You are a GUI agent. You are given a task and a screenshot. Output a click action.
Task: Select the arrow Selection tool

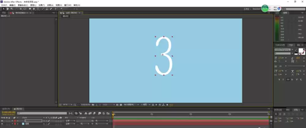3,9
